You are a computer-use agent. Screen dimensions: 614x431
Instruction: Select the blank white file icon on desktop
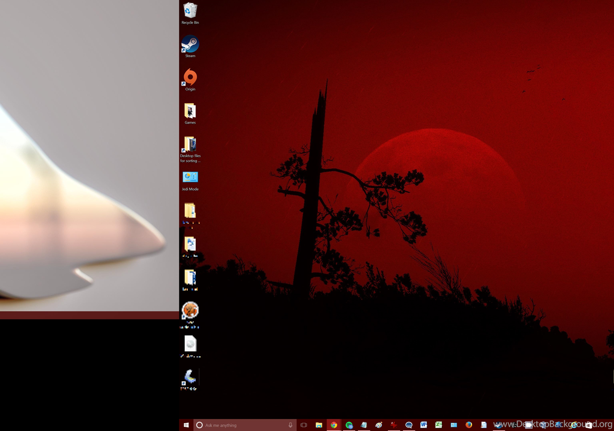(190, 344)
